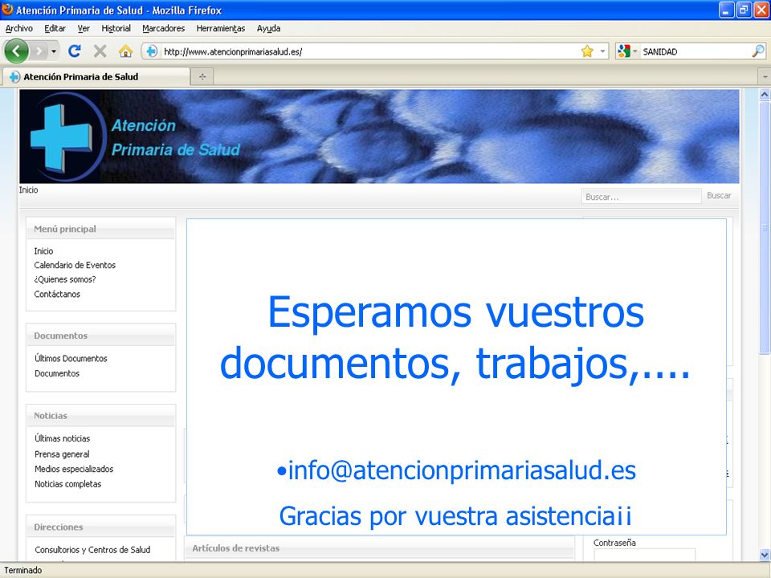This screenshot has height=578, width=771.
Task: Open Inicio in Menú principal
Action: pos(43,251)
